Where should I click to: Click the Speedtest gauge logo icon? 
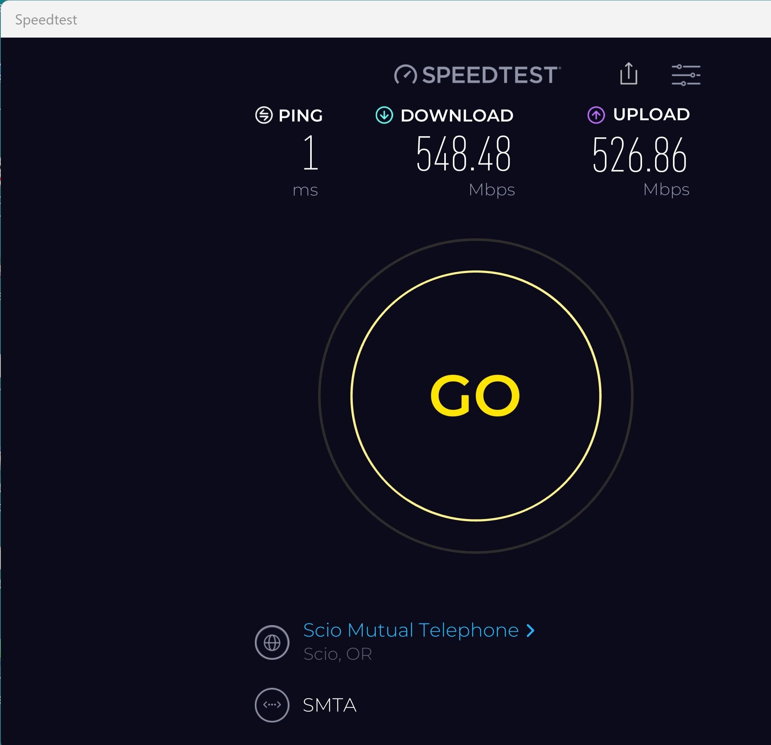point(405,74)
